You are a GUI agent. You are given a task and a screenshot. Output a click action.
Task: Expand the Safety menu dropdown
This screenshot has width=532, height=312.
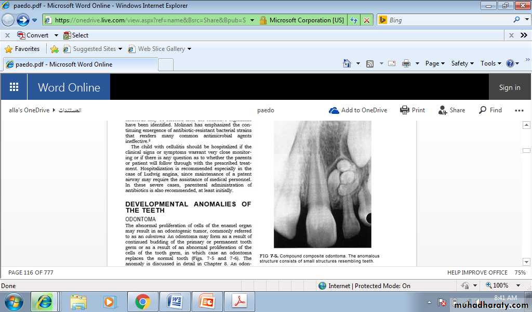tap(462, 63)
